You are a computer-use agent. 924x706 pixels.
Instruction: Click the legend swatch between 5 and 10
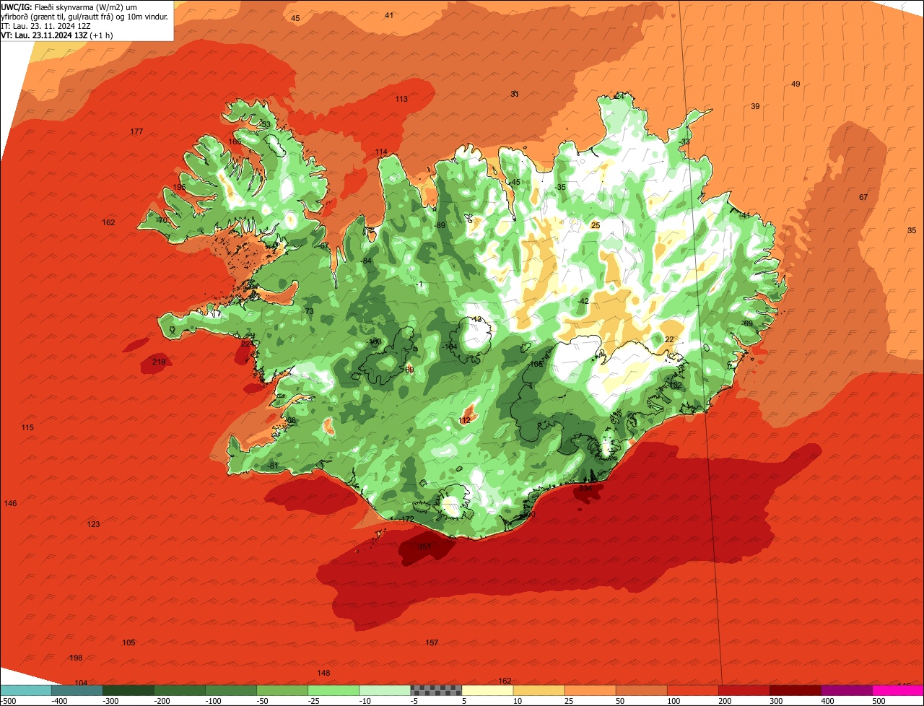click(x=487, y=690)
